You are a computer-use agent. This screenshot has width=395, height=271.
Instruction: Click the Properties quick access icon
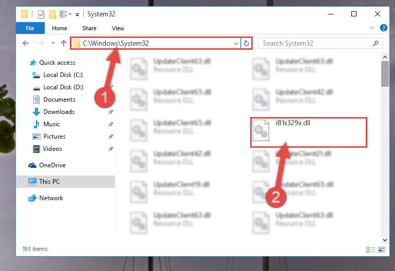coord(41,14)
